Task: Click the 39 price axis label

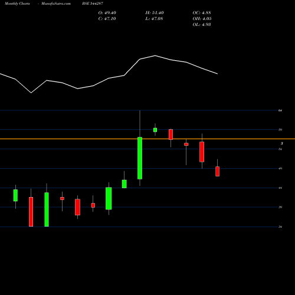Action: click(x=280, y=207)
